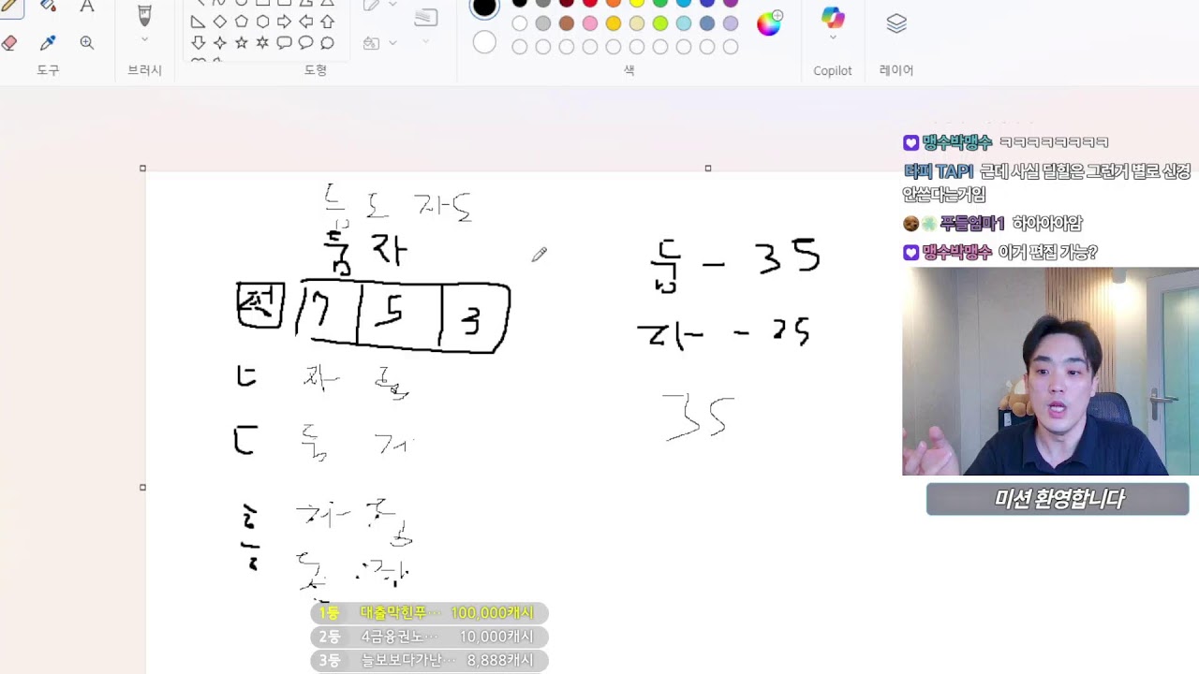Choose the oval callout shape

pyautogui.click(x=305, y=43)
